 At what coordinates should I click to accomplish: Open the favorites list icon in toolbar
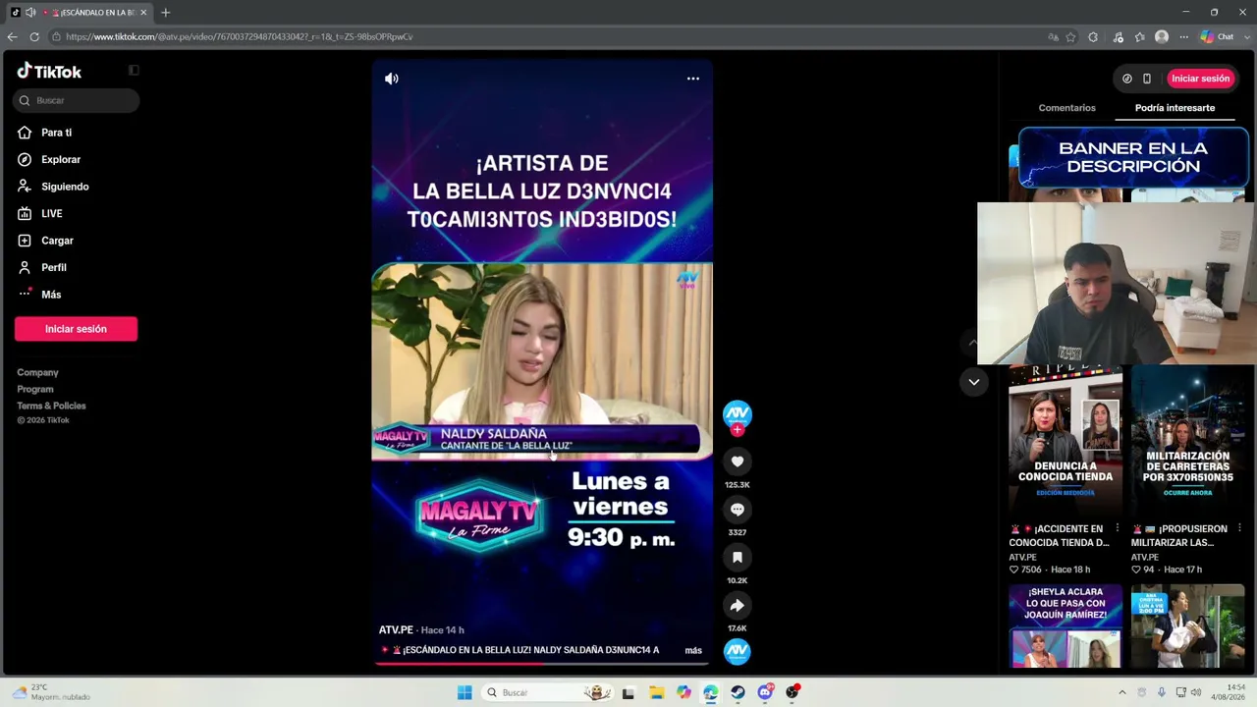(1139, 36)
